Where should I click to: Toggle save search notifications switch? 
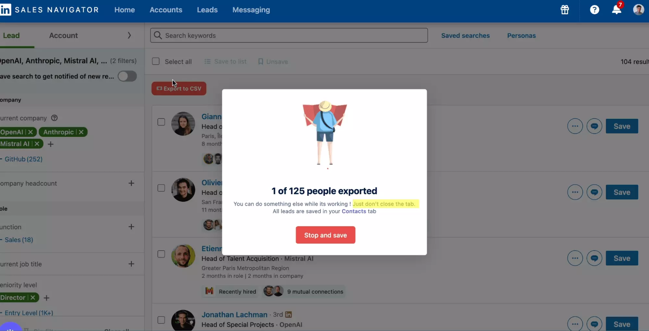tap(127, 76)
